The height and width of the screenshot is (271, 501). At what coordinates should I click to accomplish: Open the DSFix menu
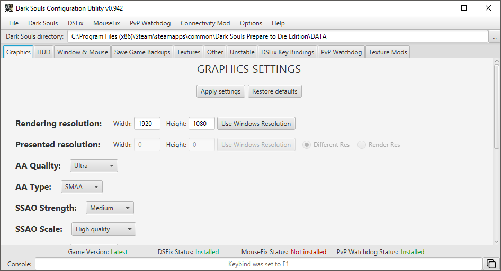click(75, 23)
